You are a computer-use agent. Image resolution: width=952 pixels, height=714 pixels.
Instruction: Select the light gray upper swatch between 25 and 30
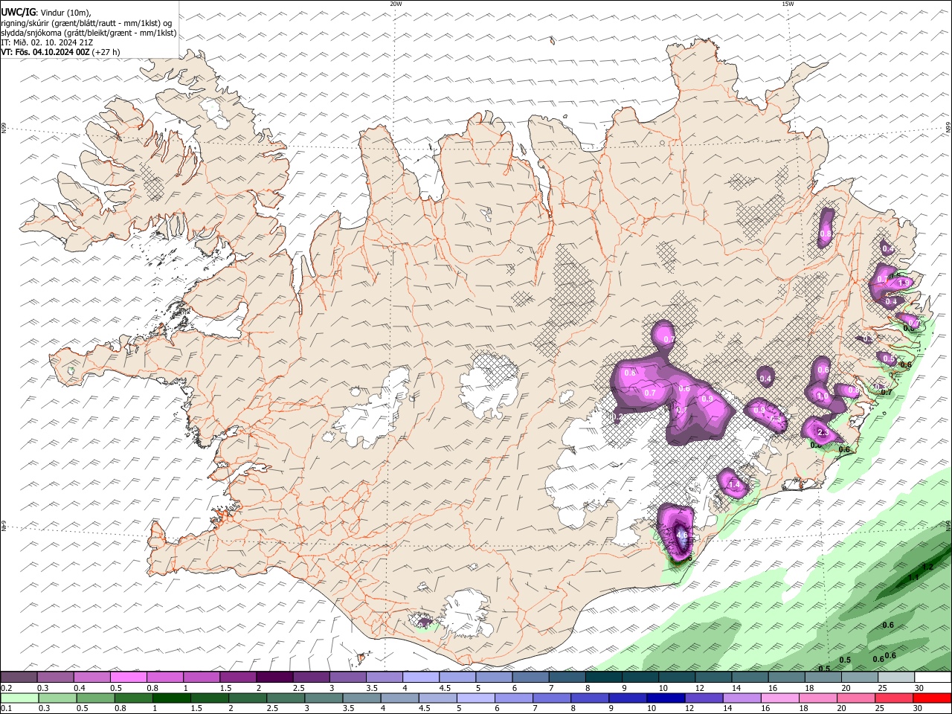(x=896, y=677)
